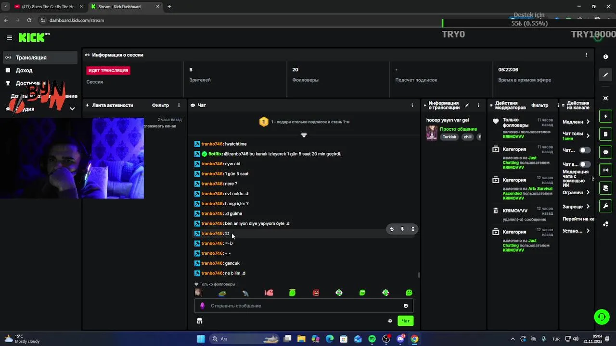This screenshot has height=346, width=616.
Task: Switch to Stream - Kick Dashboard tab
Action: point(125,7)
